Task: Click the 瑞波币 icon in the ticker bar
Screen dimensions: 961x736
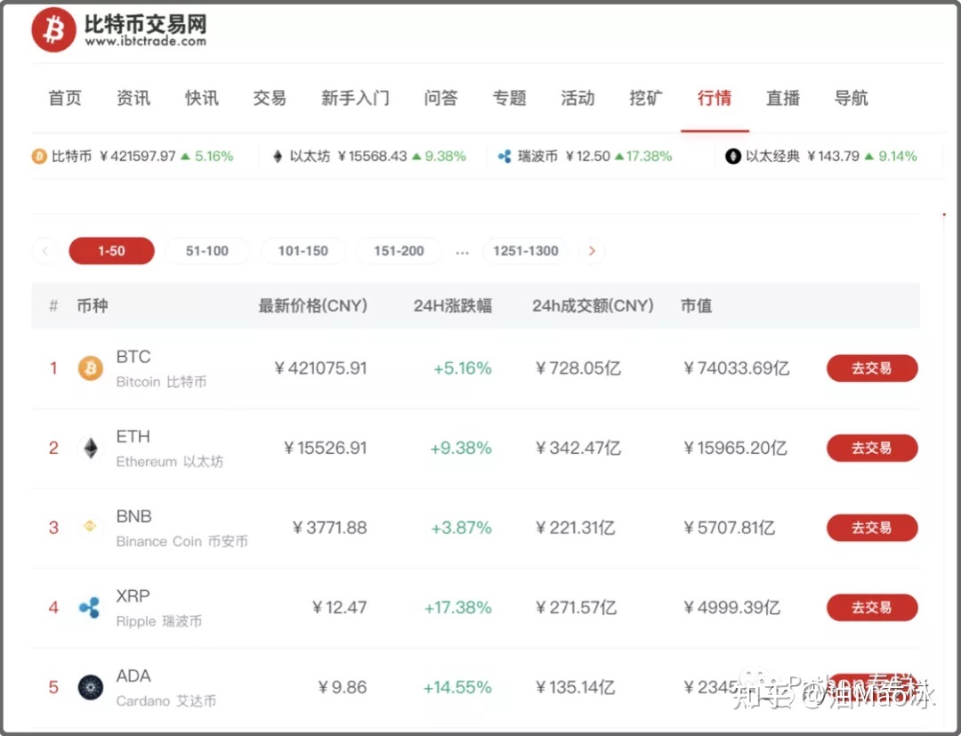Action: click(x=505, y=156)
